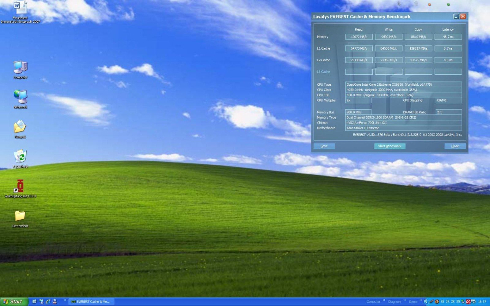Expand chevron after Diagnose toolbar
Viewport: 490px width, 306px height.
(405, 300)
